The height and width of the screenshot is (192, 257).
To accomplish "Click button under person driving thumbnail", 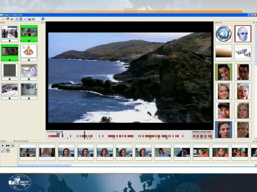I will point(29,79).
